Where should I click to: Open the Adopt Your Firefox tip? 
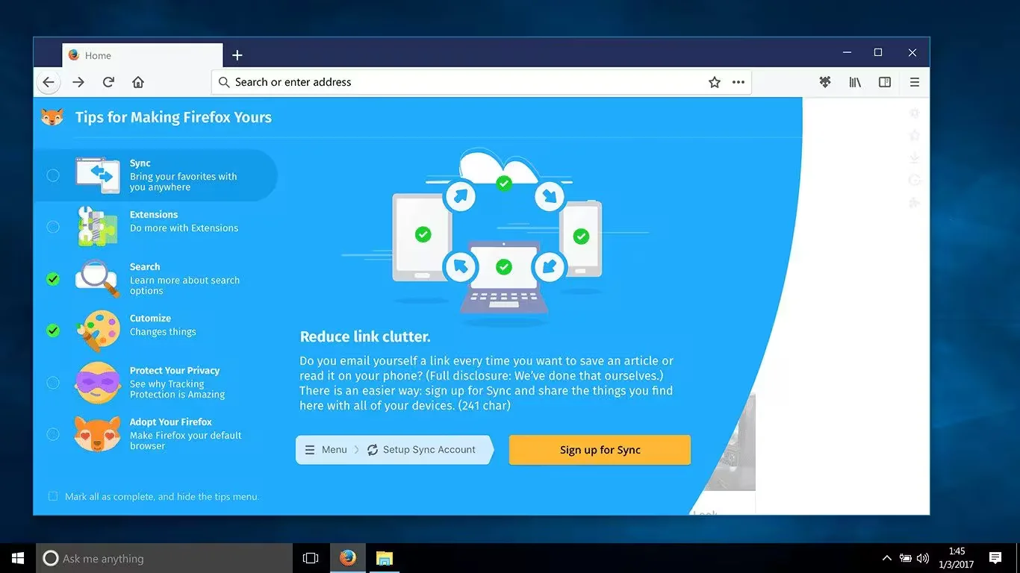coord(155,433)
